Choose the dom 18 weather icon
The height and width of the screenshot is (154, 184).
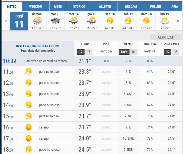146,21
